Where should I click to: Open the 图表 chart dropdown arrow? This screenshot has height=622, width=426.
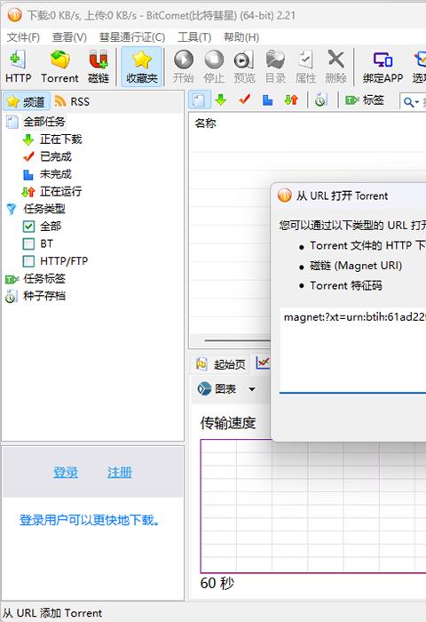[x=252, y=389]
